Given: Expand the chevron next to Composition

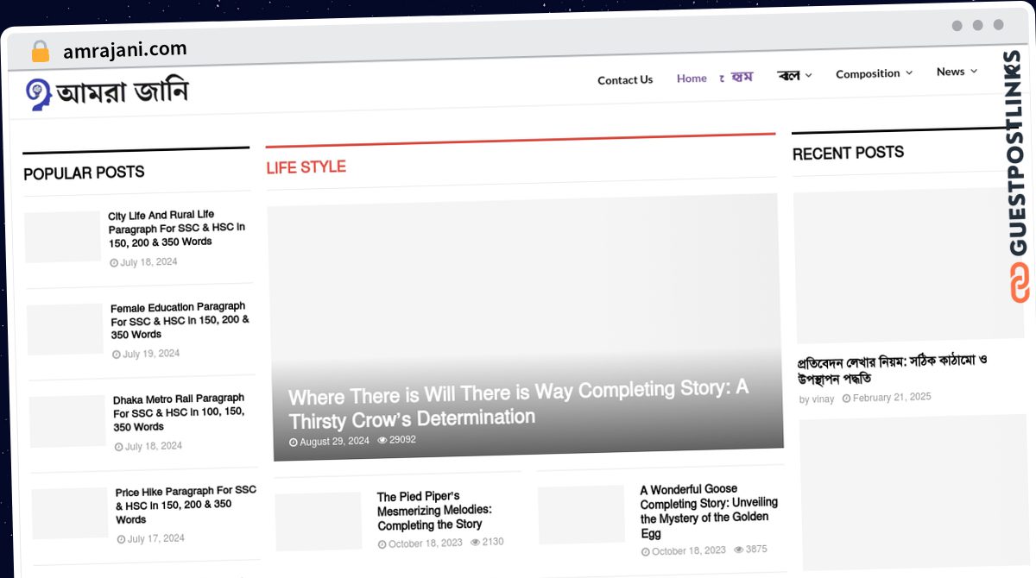Looking at the screenshot, I should pyautogui.click(x=908, y=73).
